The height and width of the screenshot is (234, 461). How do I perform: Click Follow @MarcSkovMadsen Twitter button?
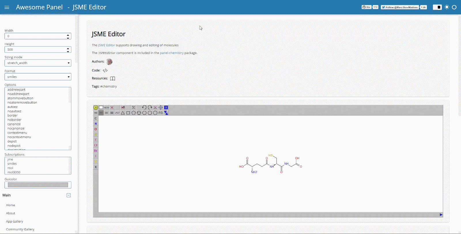click(x=400, y=7)
